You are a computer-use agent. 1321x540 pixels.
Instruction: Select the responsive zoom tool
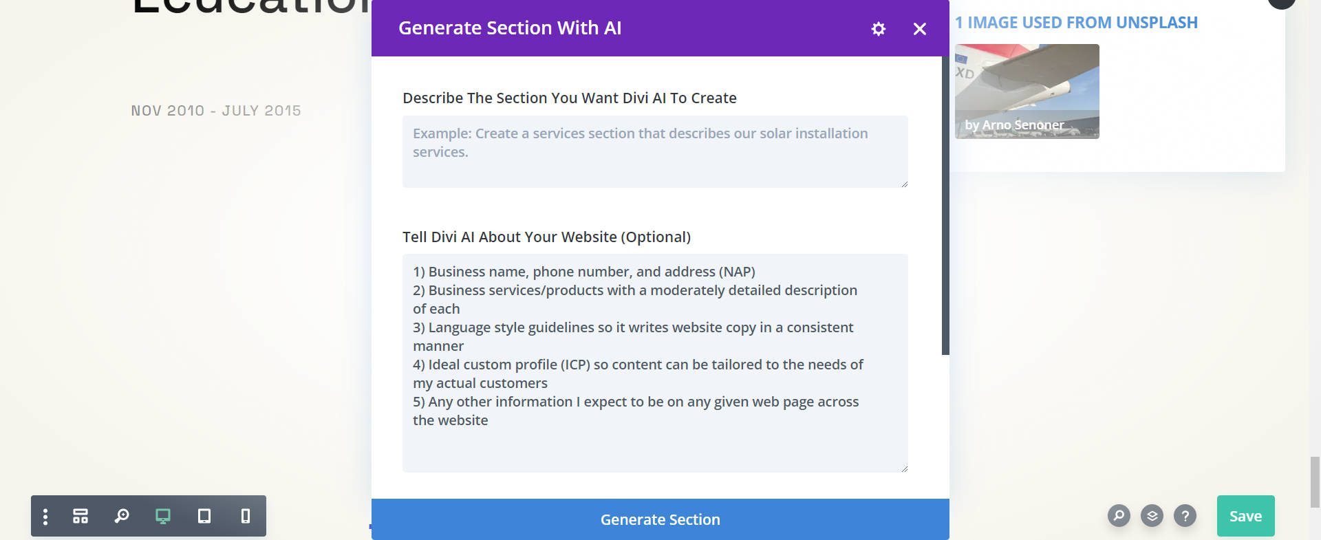[122, 515]
